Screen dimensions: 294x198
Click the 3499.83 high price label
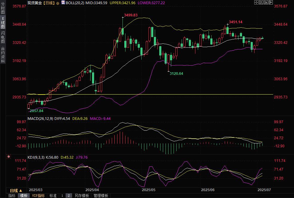tap(131, 15)
